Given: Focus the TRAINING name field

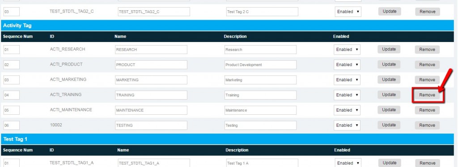Looking at the screenshot, I should 151,95.
